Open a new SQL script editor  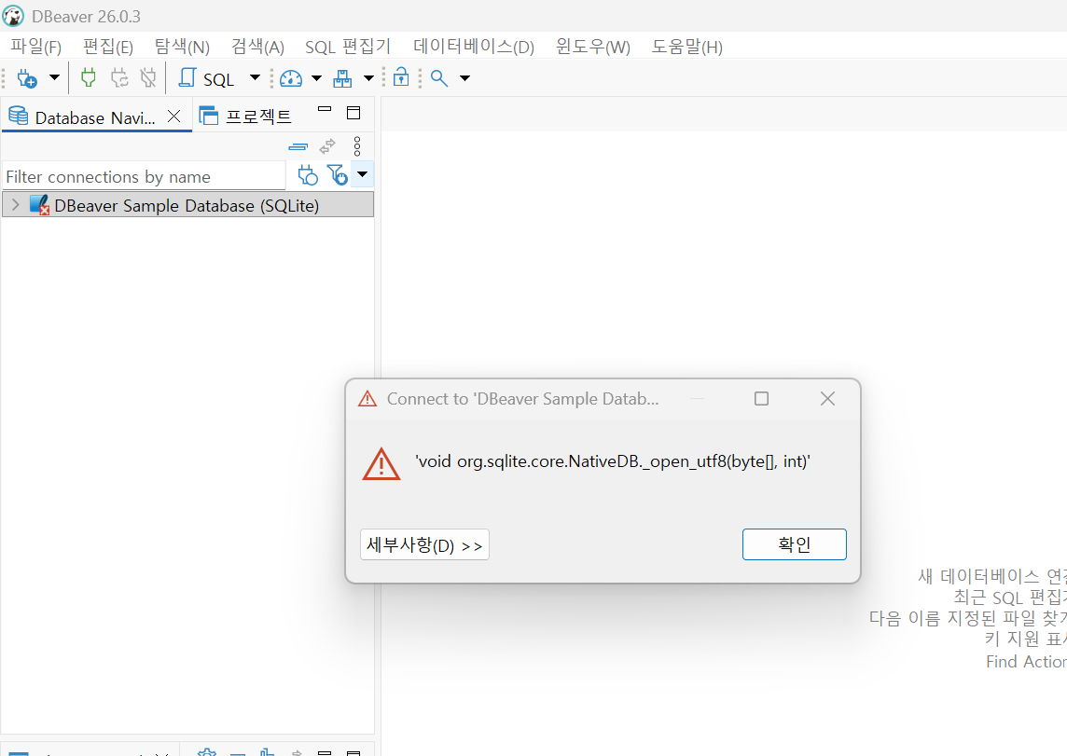[206, 78]
